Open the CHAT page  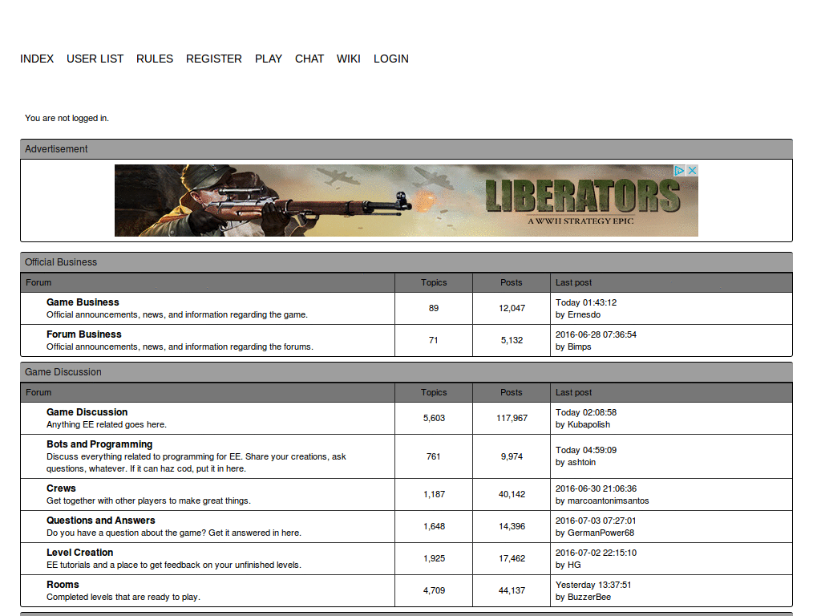point(309,59)
